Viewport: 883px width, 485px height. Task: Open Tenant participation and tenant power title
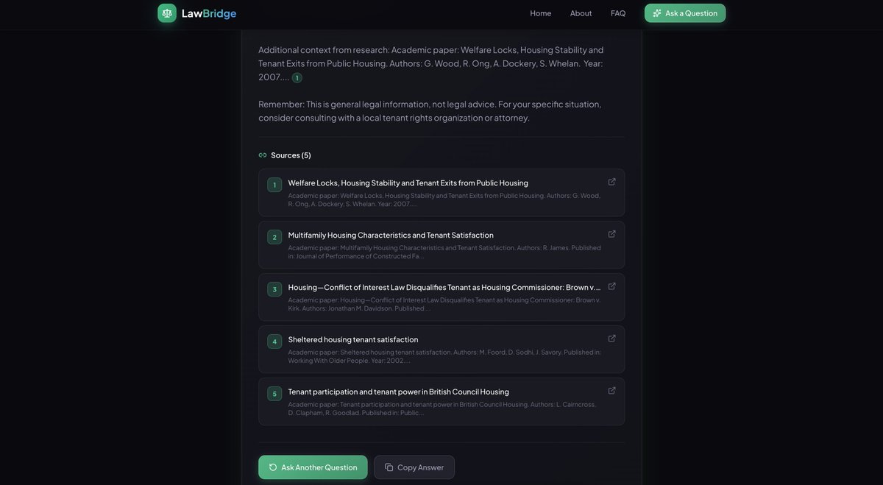point(399,392)
